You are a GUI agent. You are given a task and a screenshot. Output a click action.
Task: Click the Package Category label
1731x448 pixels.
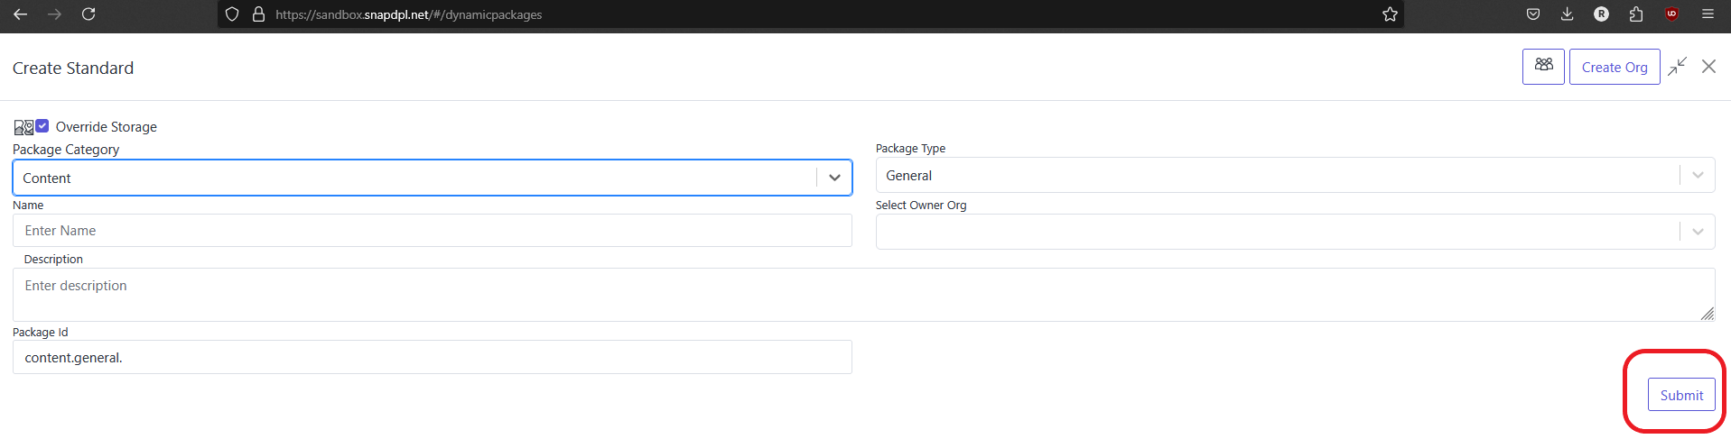tap(66, 150)
